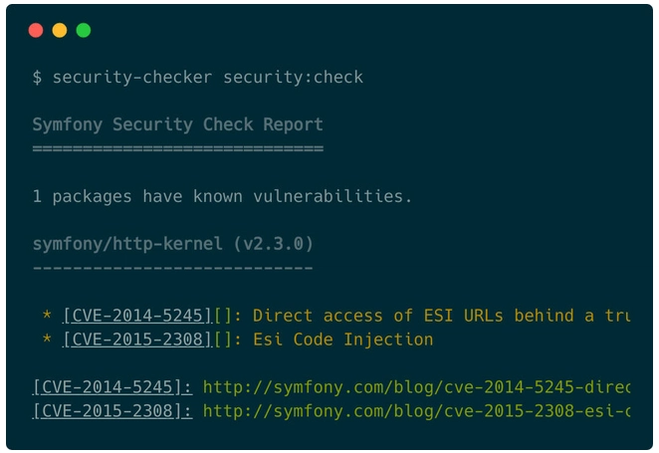The height and width of the screenshot is (453, 659).
Task: Click the CVE-2014-5245 reference label above the last line
Action: (x=112, y=387)
